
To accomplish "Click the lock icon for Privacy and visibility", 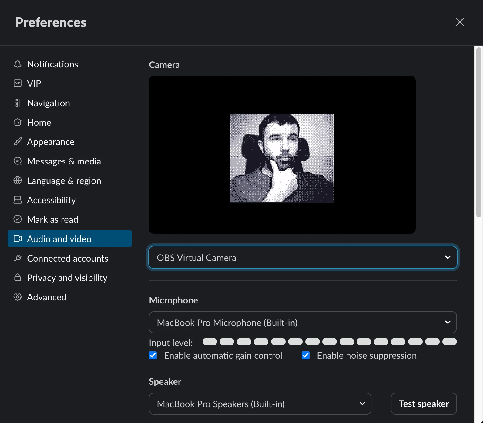I will [18, 278].
